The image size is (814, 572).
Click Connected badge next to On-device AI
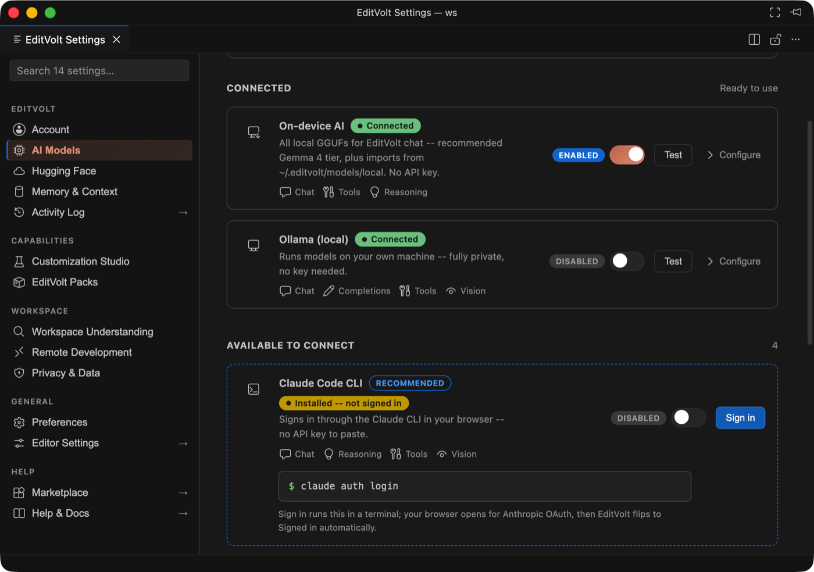click(385, 126)
